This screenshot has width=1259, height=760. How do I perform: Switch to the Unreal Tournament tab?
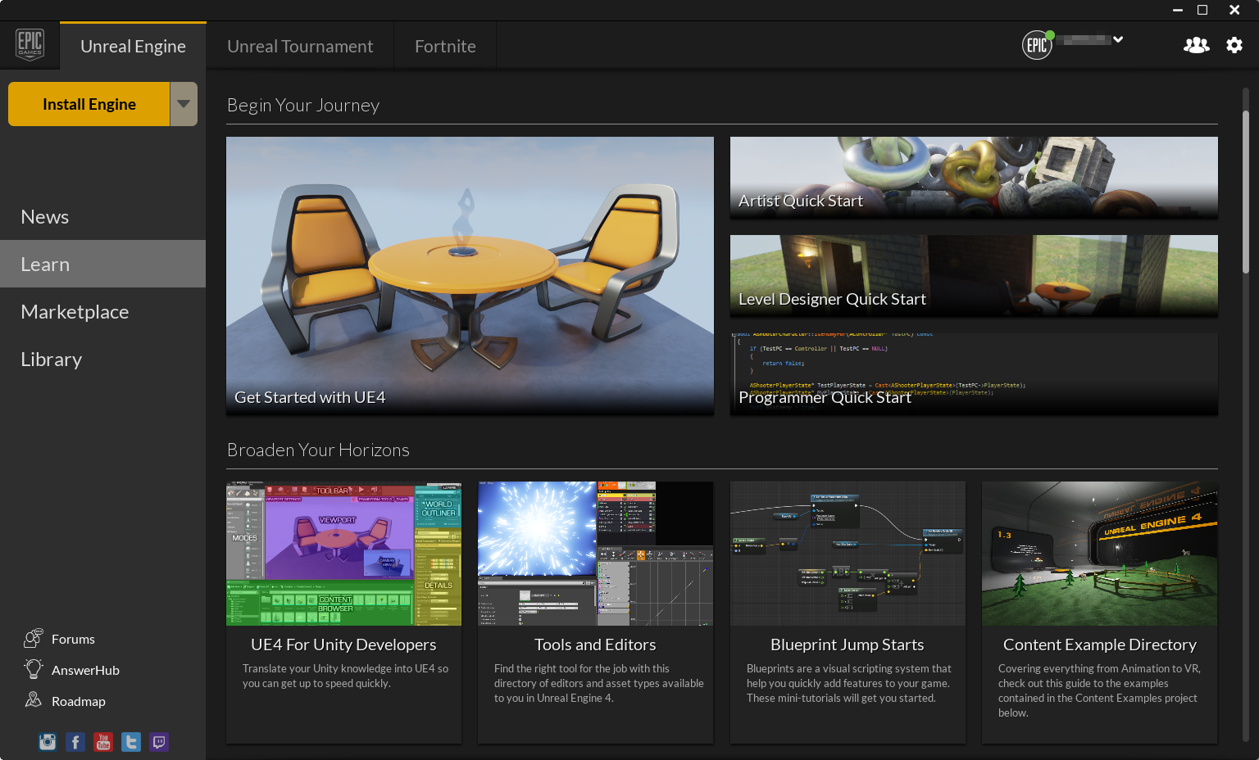(x=300, y=46)
